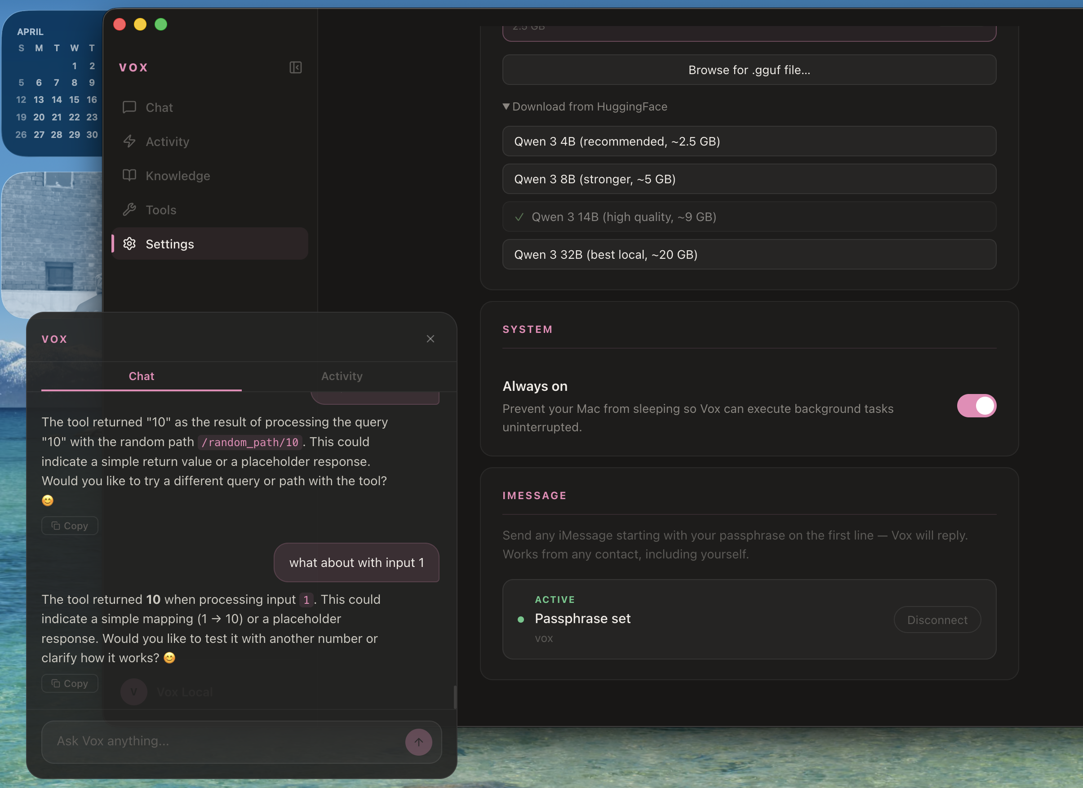Viewport: 1083px width, 788px height.
Task: Copy the first tool response message
Action: pyautogui.click(x=70, y=526)
